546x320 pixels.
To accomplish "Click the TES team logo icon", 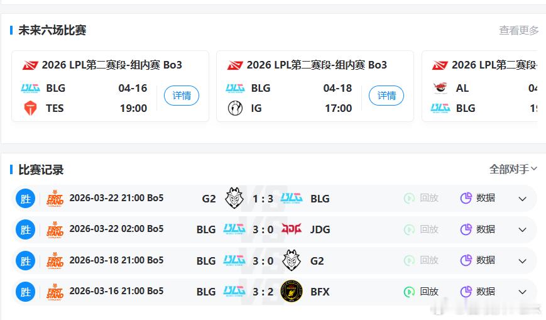I will [x=30, y=108].
